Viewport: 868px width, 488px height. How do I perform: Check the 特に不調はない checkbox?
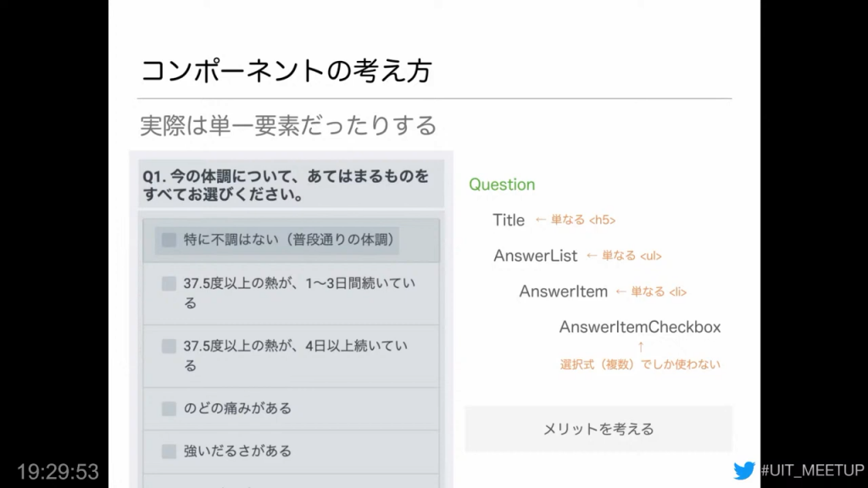[169, 240]
